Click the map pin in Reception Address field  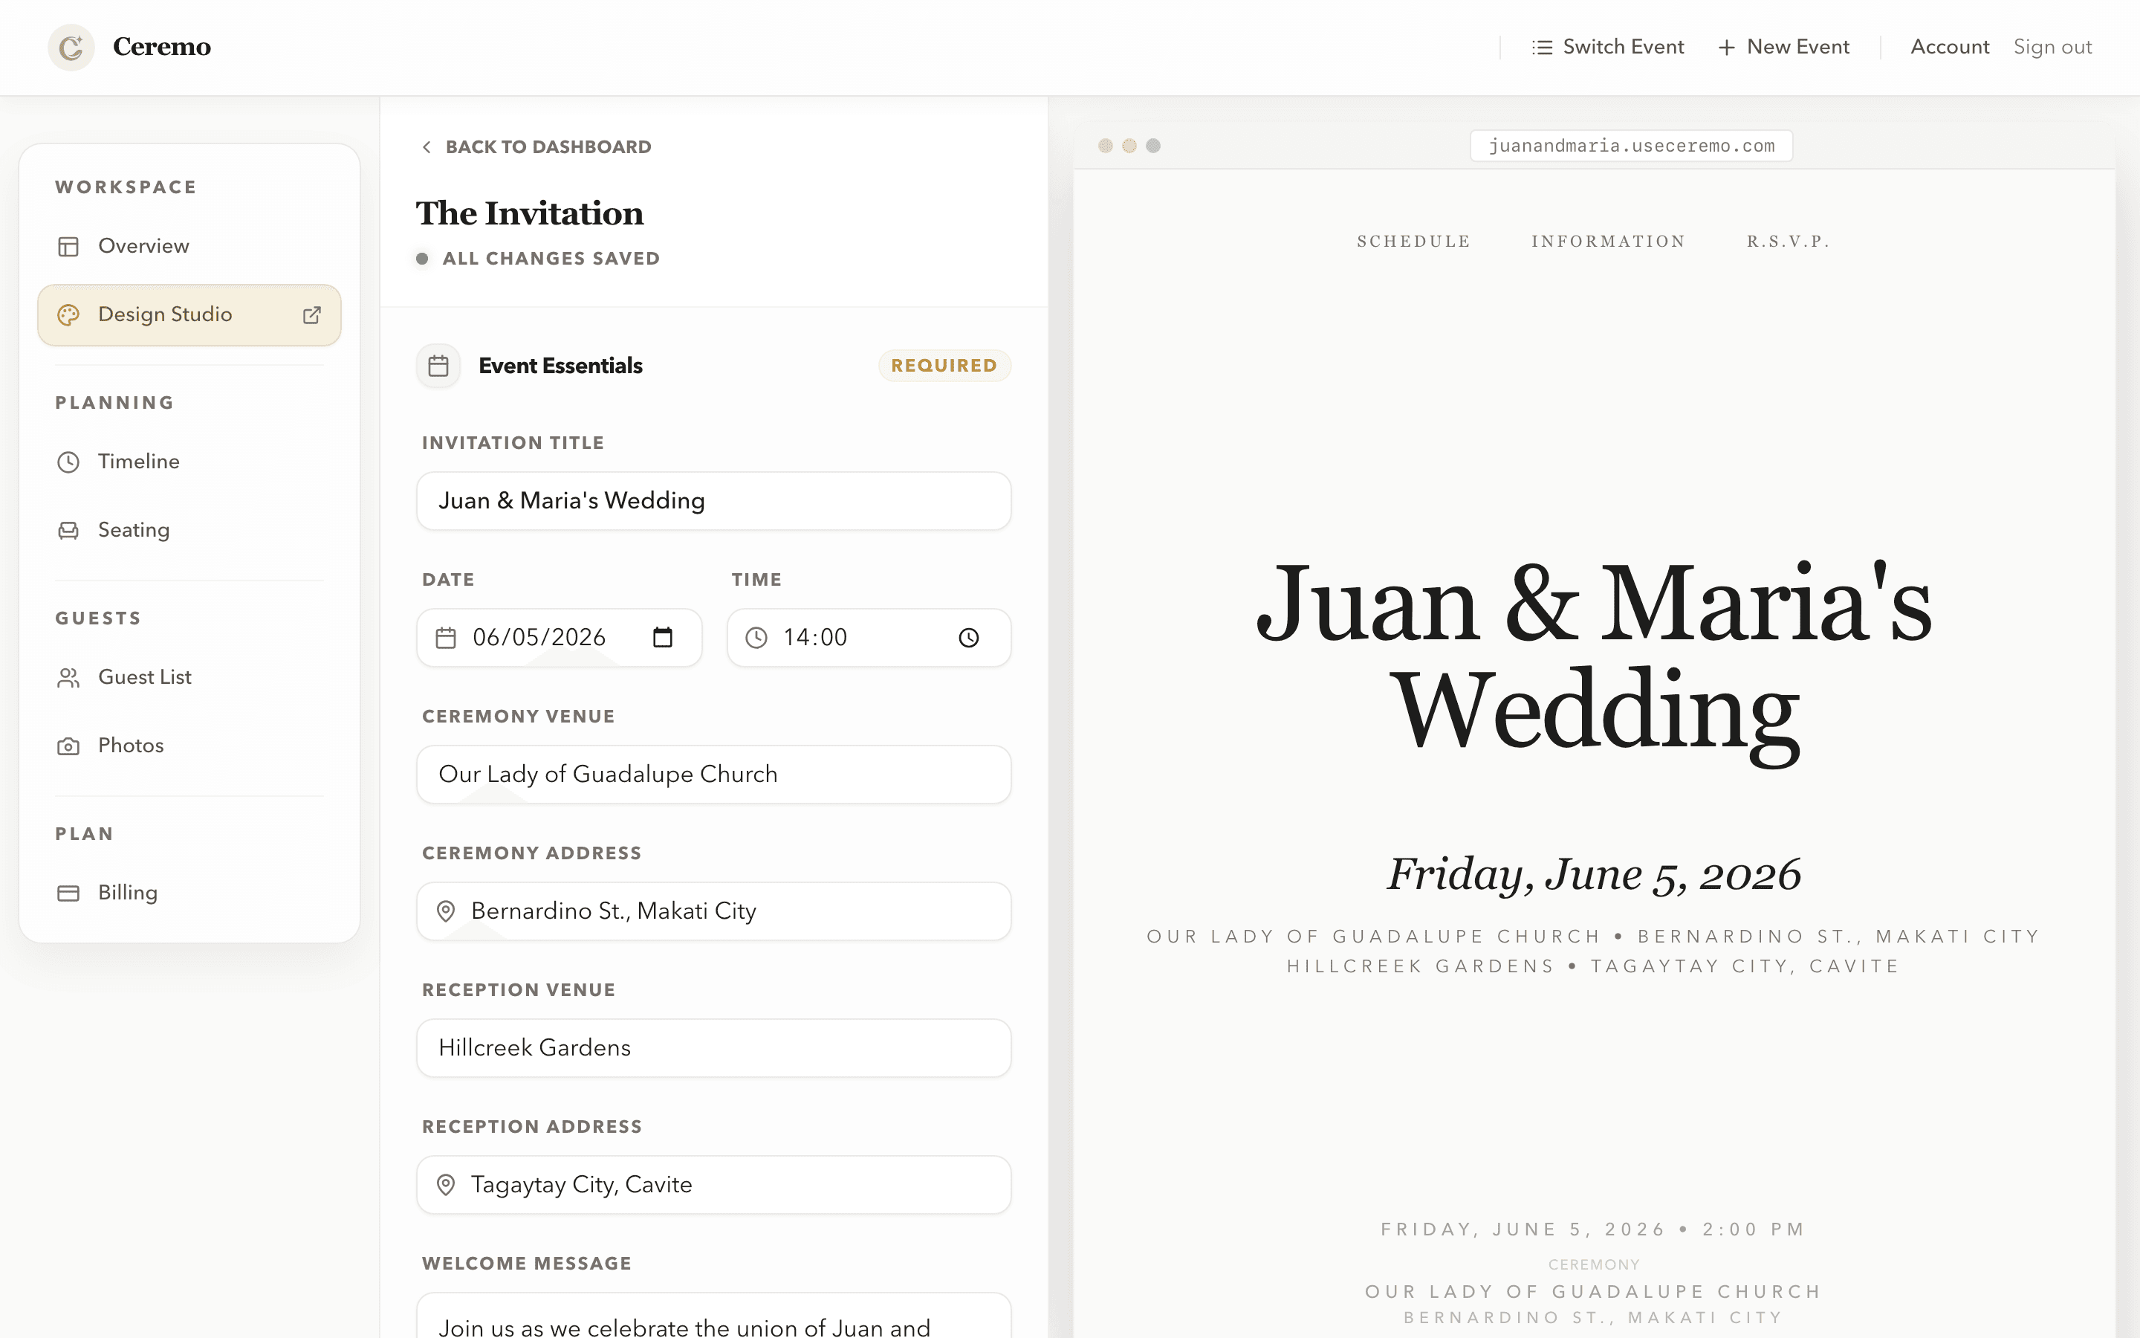(446, 1184)
